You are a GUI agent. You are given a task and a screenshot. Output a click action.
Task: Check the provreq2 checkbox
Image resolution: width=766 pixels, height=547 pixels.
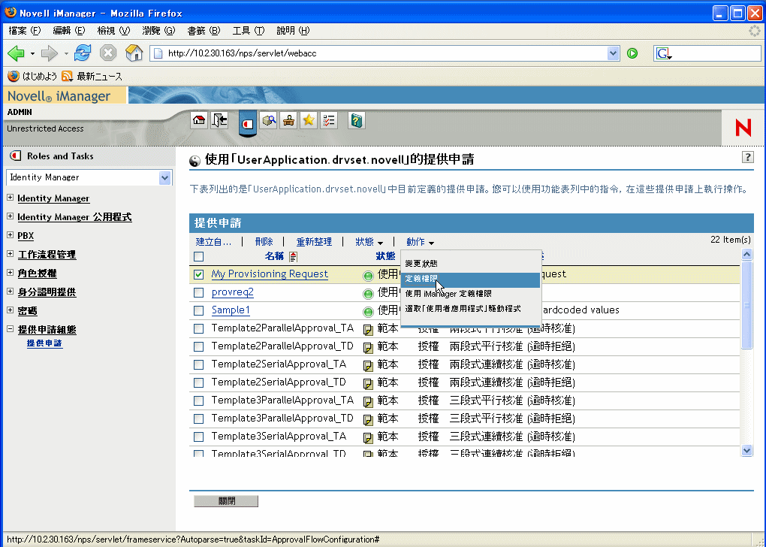coord(198,292)
